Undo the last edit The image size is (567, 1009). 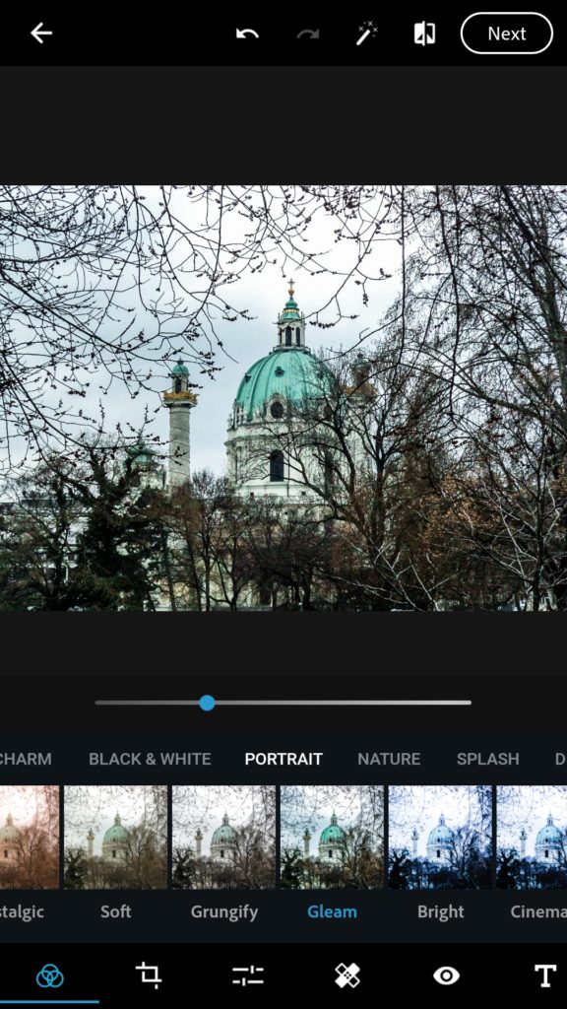click(x=247, y=34)
